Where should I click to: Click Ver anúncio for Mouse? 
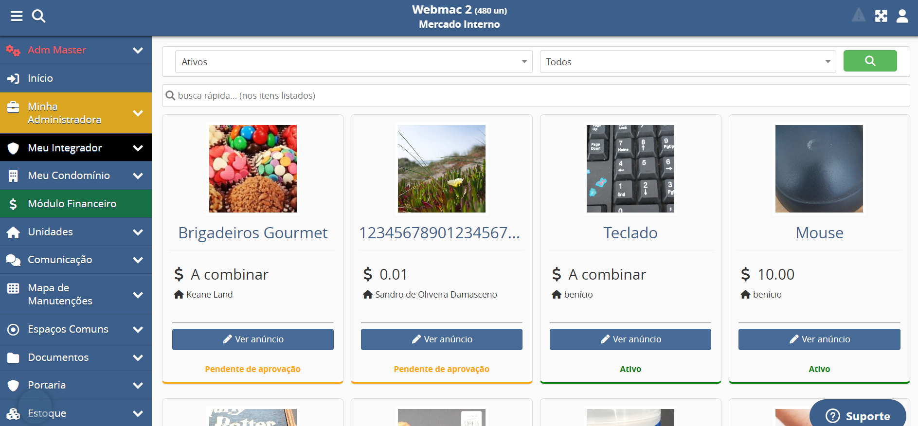click(819, 339)
